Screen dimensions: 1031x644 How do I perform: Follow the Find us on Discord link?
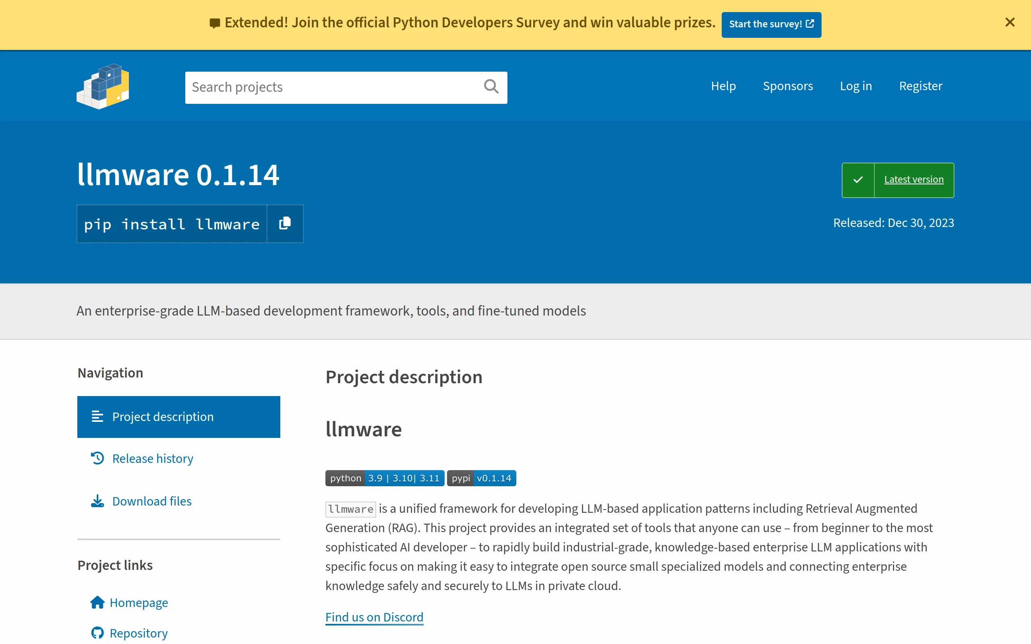point(374,617)
